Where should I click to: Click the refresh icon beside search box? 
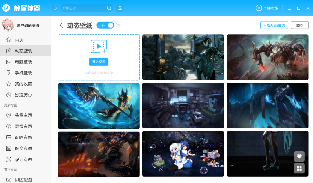[x=55, y=8]
